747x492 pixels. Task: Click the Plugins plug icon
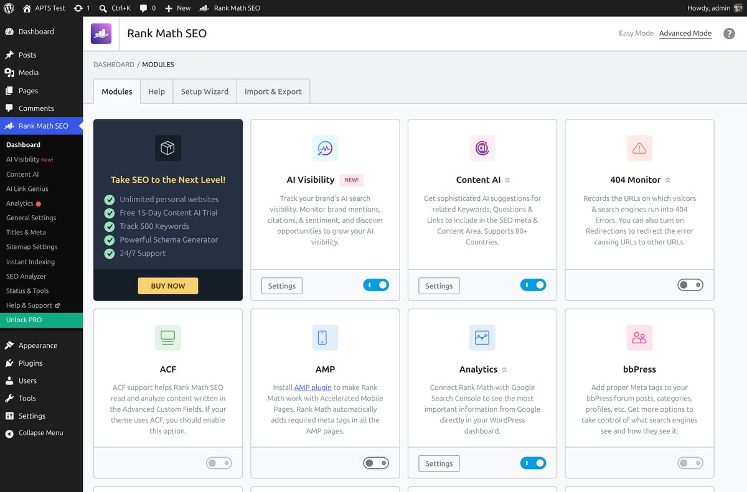pyautogui.click(x=9, y=363)
